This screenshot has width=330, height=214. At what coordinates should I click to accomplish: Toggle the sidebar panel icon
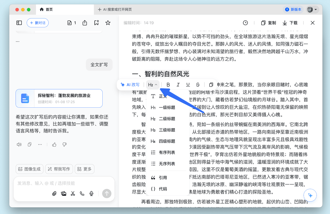[x=19, y=23]
